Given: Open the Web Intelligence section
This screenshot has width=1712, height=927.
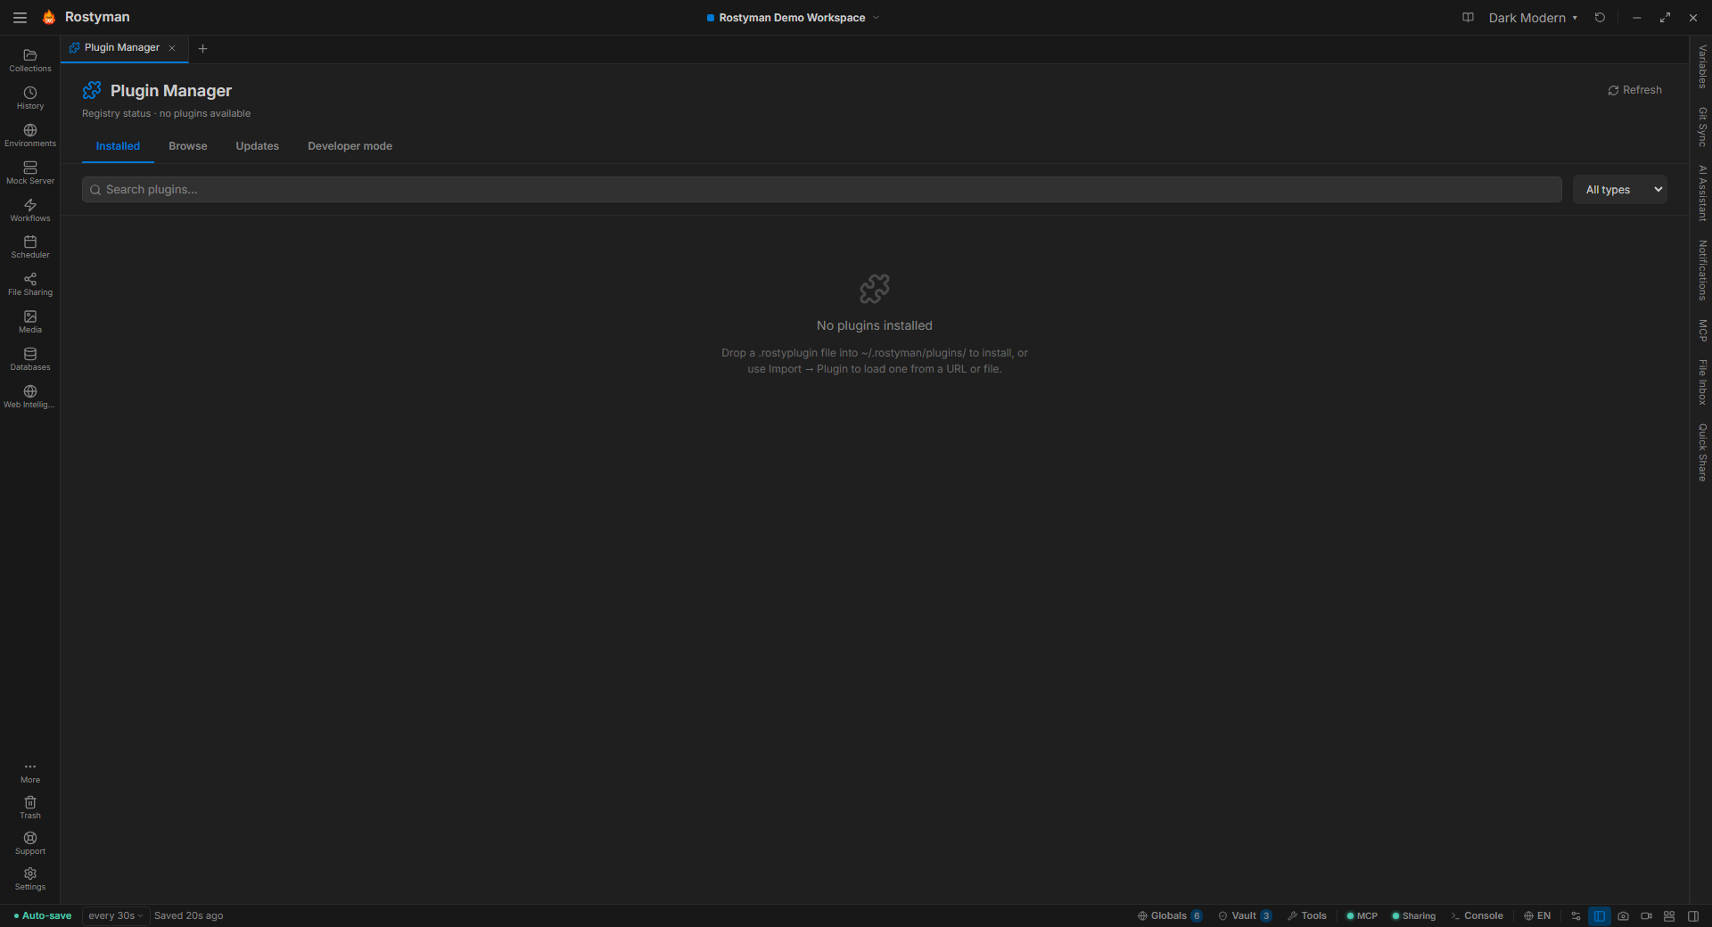Looking at the screenshot, I should (x=30, y=397).
